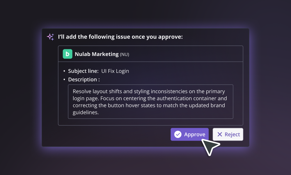
Task: Select the subject text "UI Fix Login"
Action: pyautogui.click(x=115, y=71)
